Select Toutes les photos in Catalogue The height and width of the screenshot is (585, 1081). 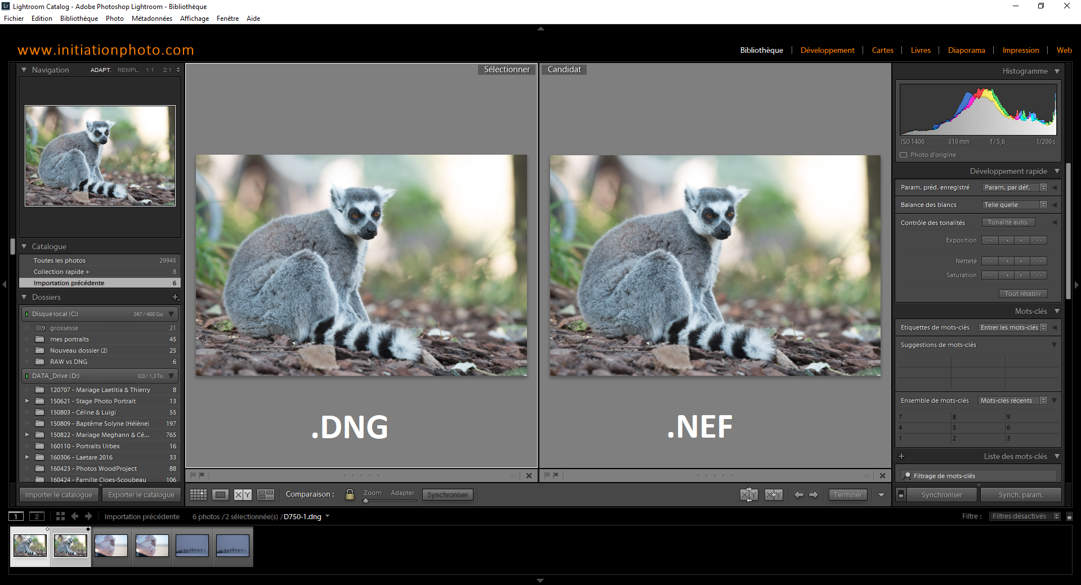[x=100, y=260]
